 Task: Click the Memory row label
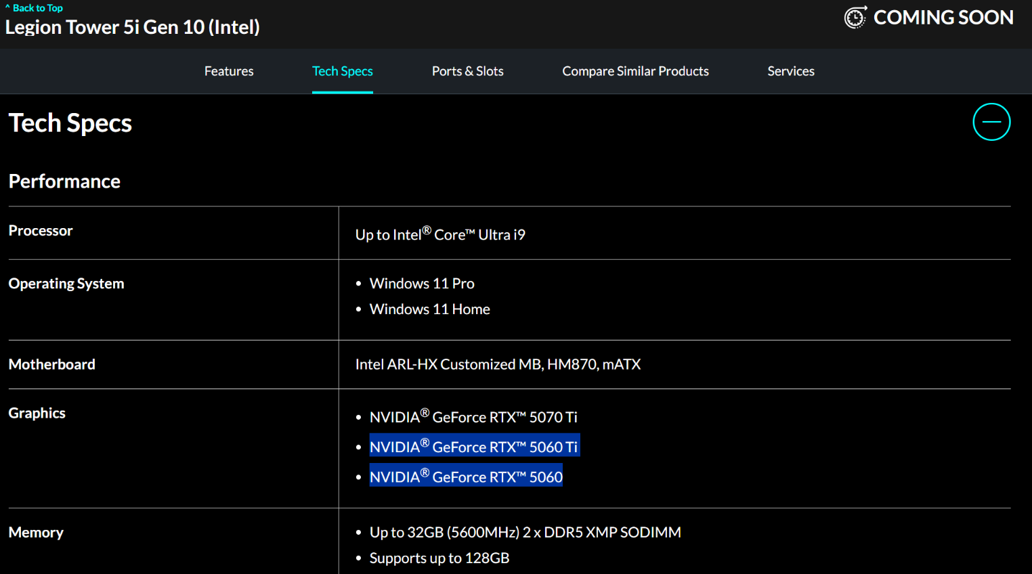[x=36, y=533]
